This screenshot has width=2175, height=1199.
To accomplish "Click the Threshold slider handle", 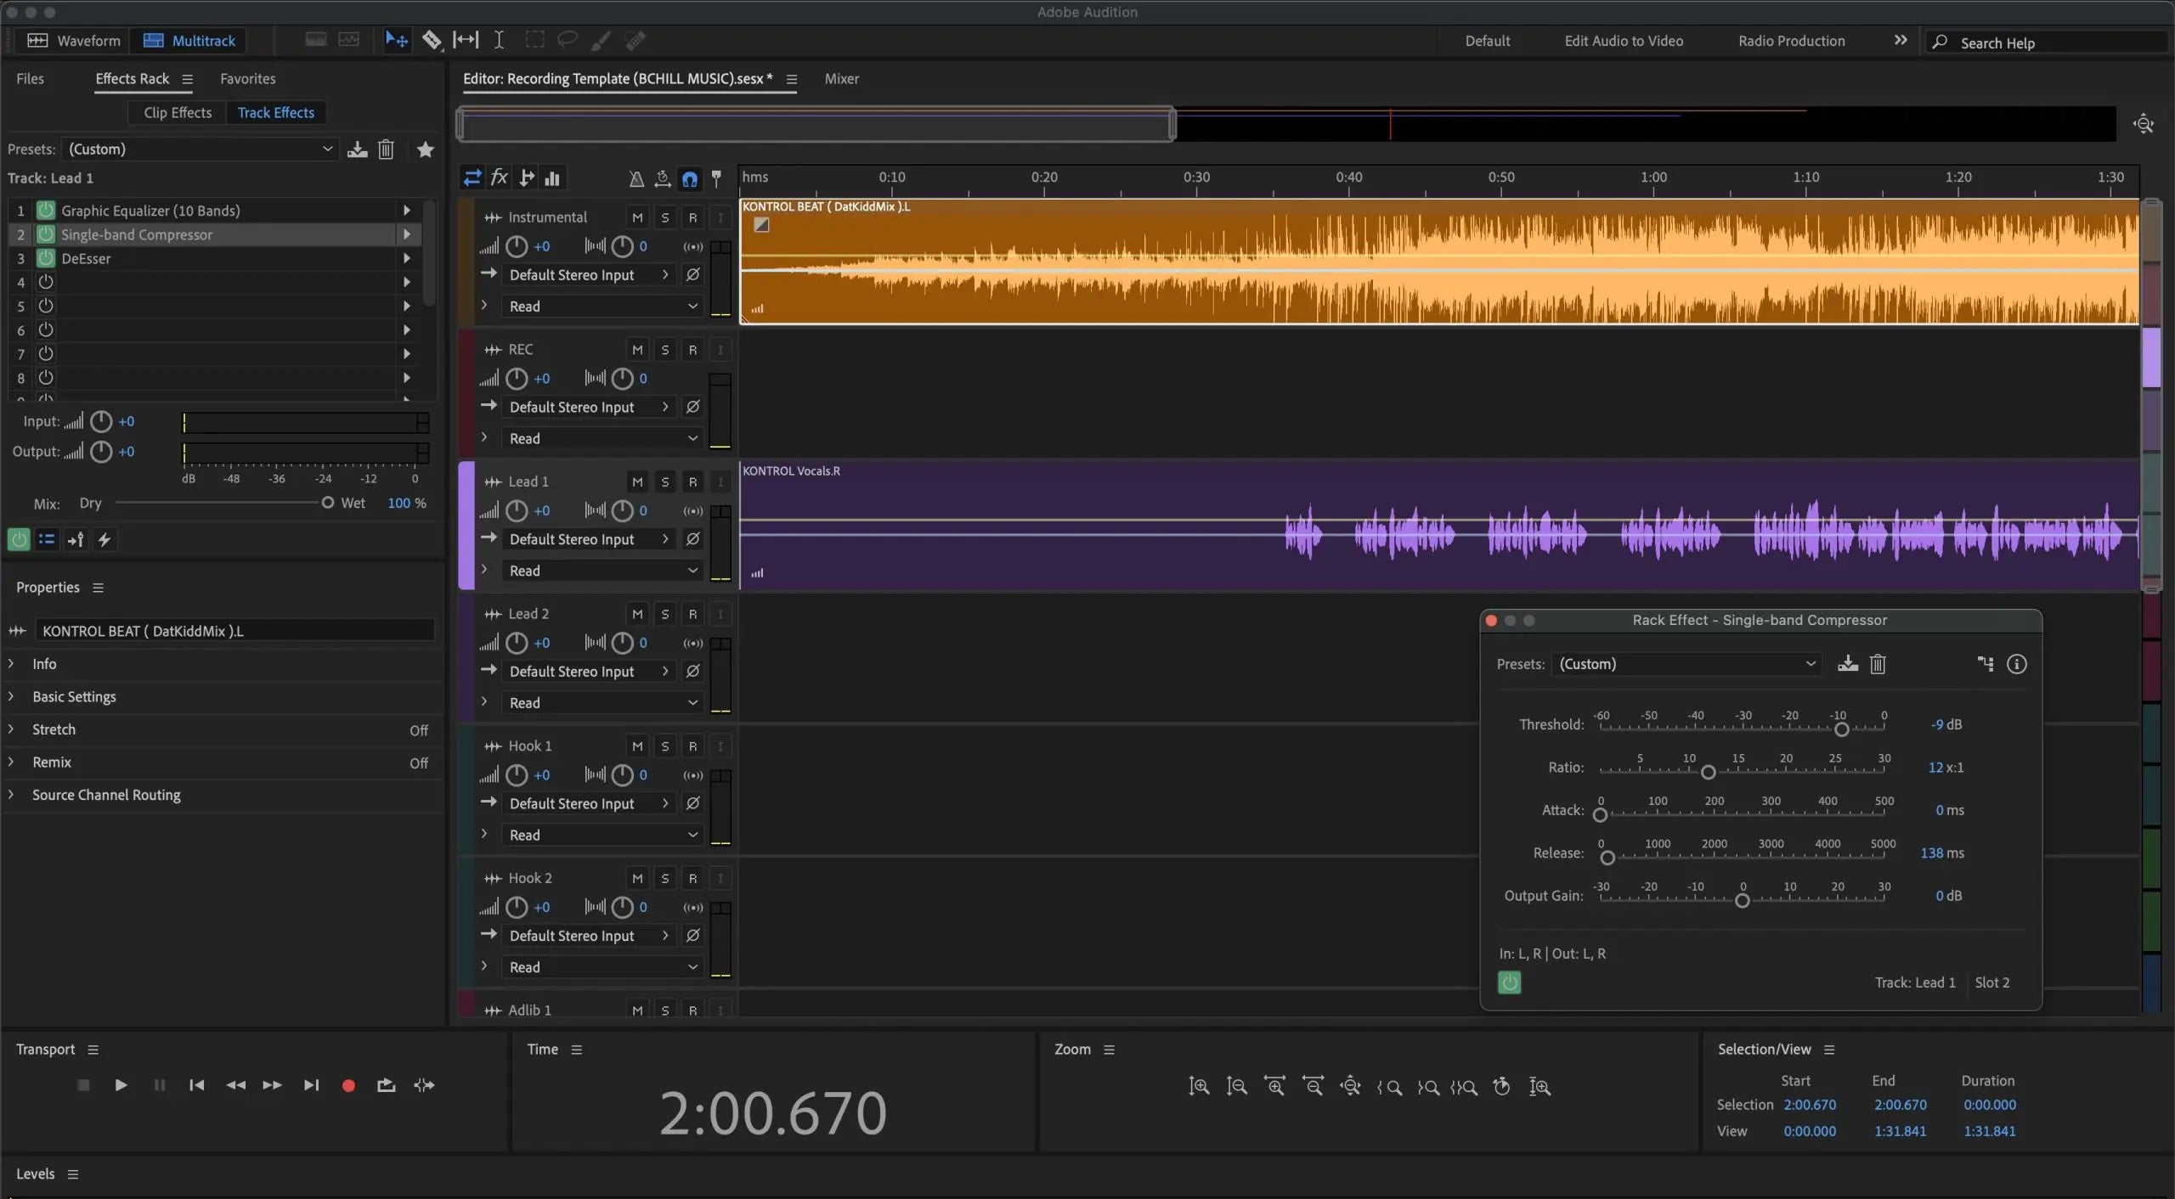I will (x=1841, y=729).
